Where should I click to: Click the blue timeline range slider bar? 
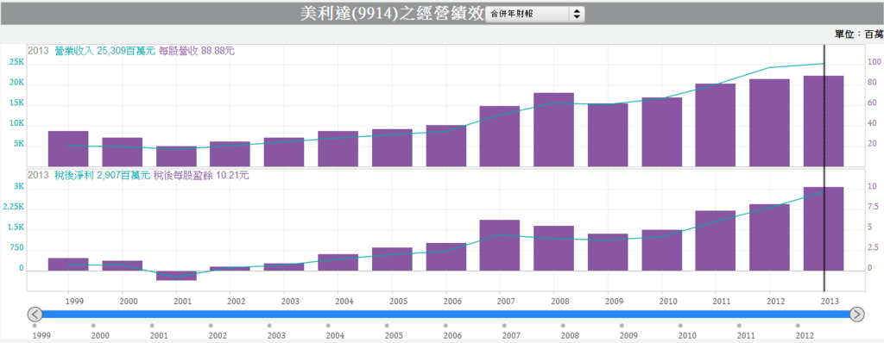(446, 315)
